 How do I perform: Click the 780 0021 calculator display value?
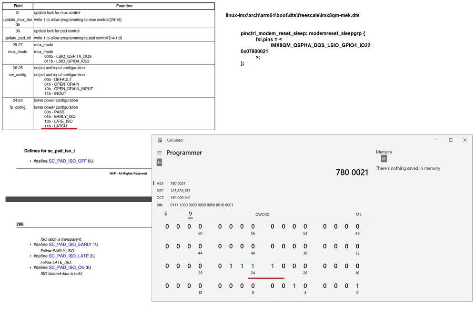point(352,173)
